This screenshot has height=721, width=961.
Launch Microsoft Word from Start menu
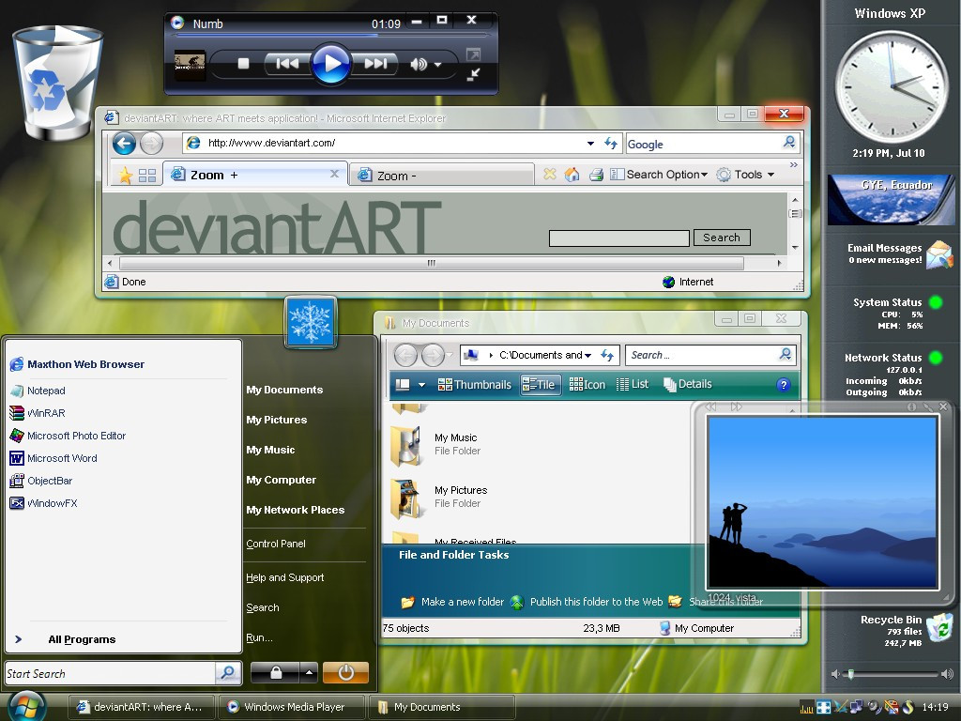(x=53, y=458)
